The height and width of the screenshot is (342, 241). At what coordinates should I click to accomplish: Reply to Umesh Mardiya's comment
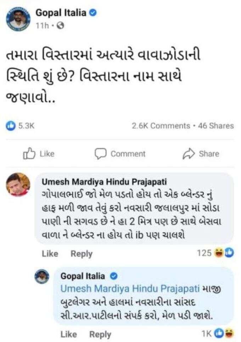[81, 254]
